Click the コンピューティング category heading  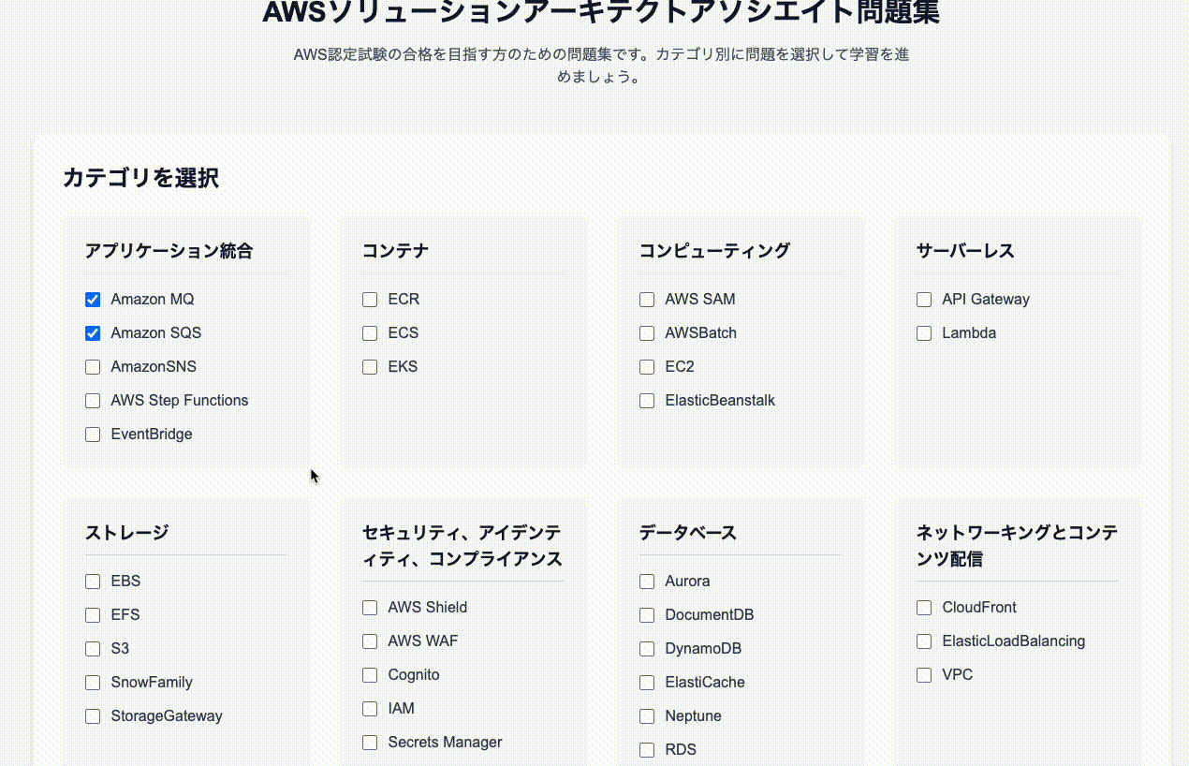click(x=714, y=251)
